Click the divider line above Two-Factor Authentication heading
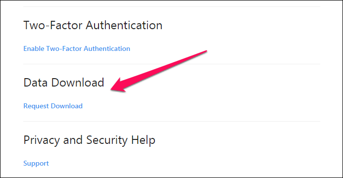Image resolution: width=343 pixels, height=178 pixels. (172, 7)
